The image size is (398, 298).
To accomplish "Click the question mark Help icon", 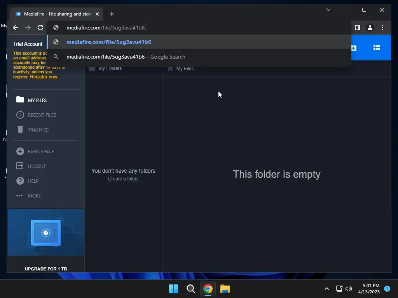I will (20, 181).
